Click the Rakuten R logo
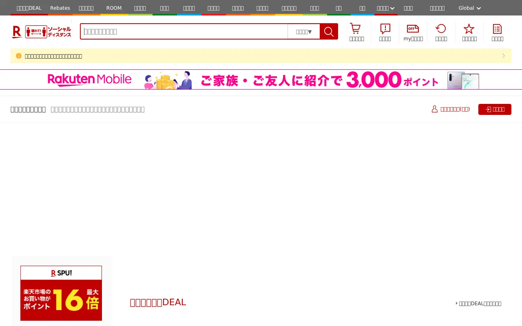The width and height of the screenshot is (522, 326). (x=17, y=32)
